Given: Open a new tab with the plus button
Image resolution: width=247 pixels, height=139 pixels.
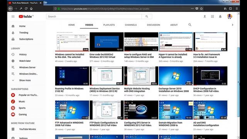Looking at the screenshot, I should [x=46, y=3].
